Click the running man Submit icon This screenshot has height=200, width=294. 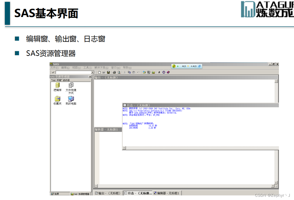click(x=159, y=73)
